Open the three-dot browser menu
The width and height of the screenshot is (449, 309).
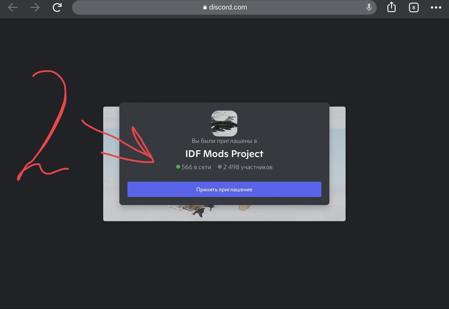coord(436,8)
